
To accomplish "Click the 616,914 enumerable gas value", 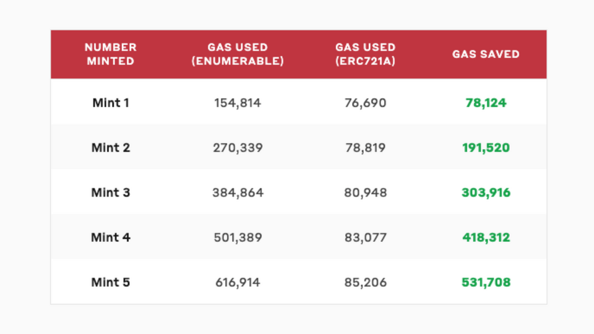I will 238,283.
